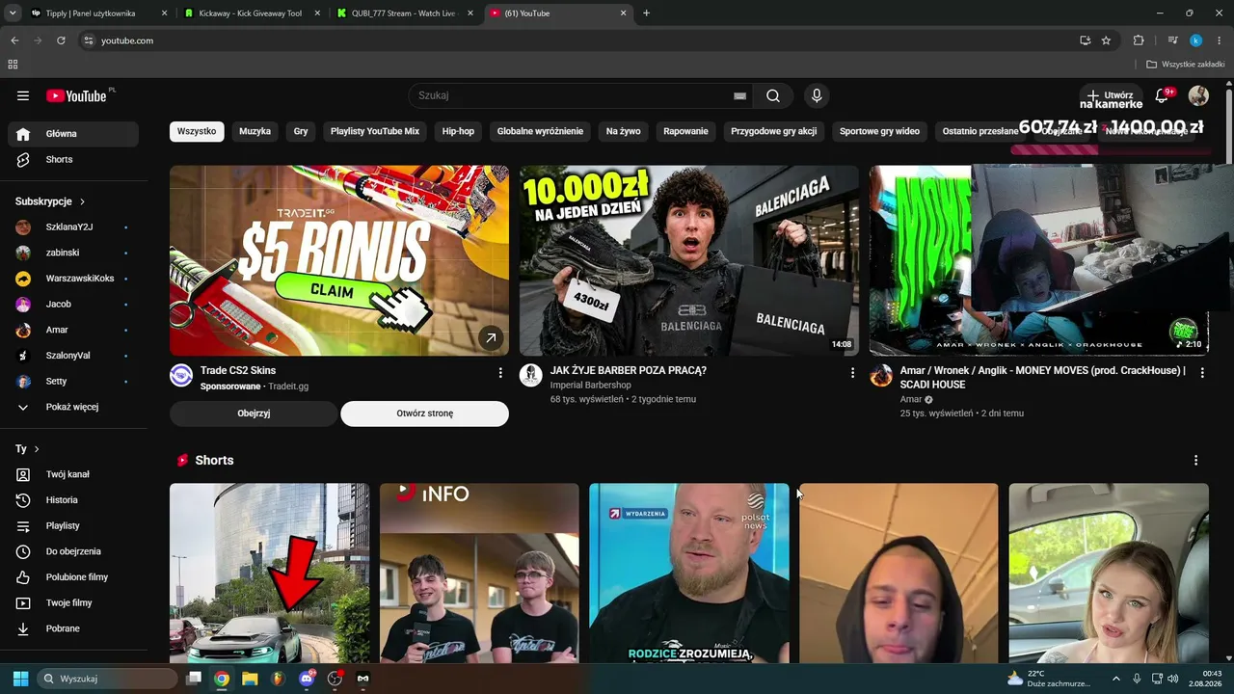Open WarszawskiKoks subscription channel

[73, 279]
